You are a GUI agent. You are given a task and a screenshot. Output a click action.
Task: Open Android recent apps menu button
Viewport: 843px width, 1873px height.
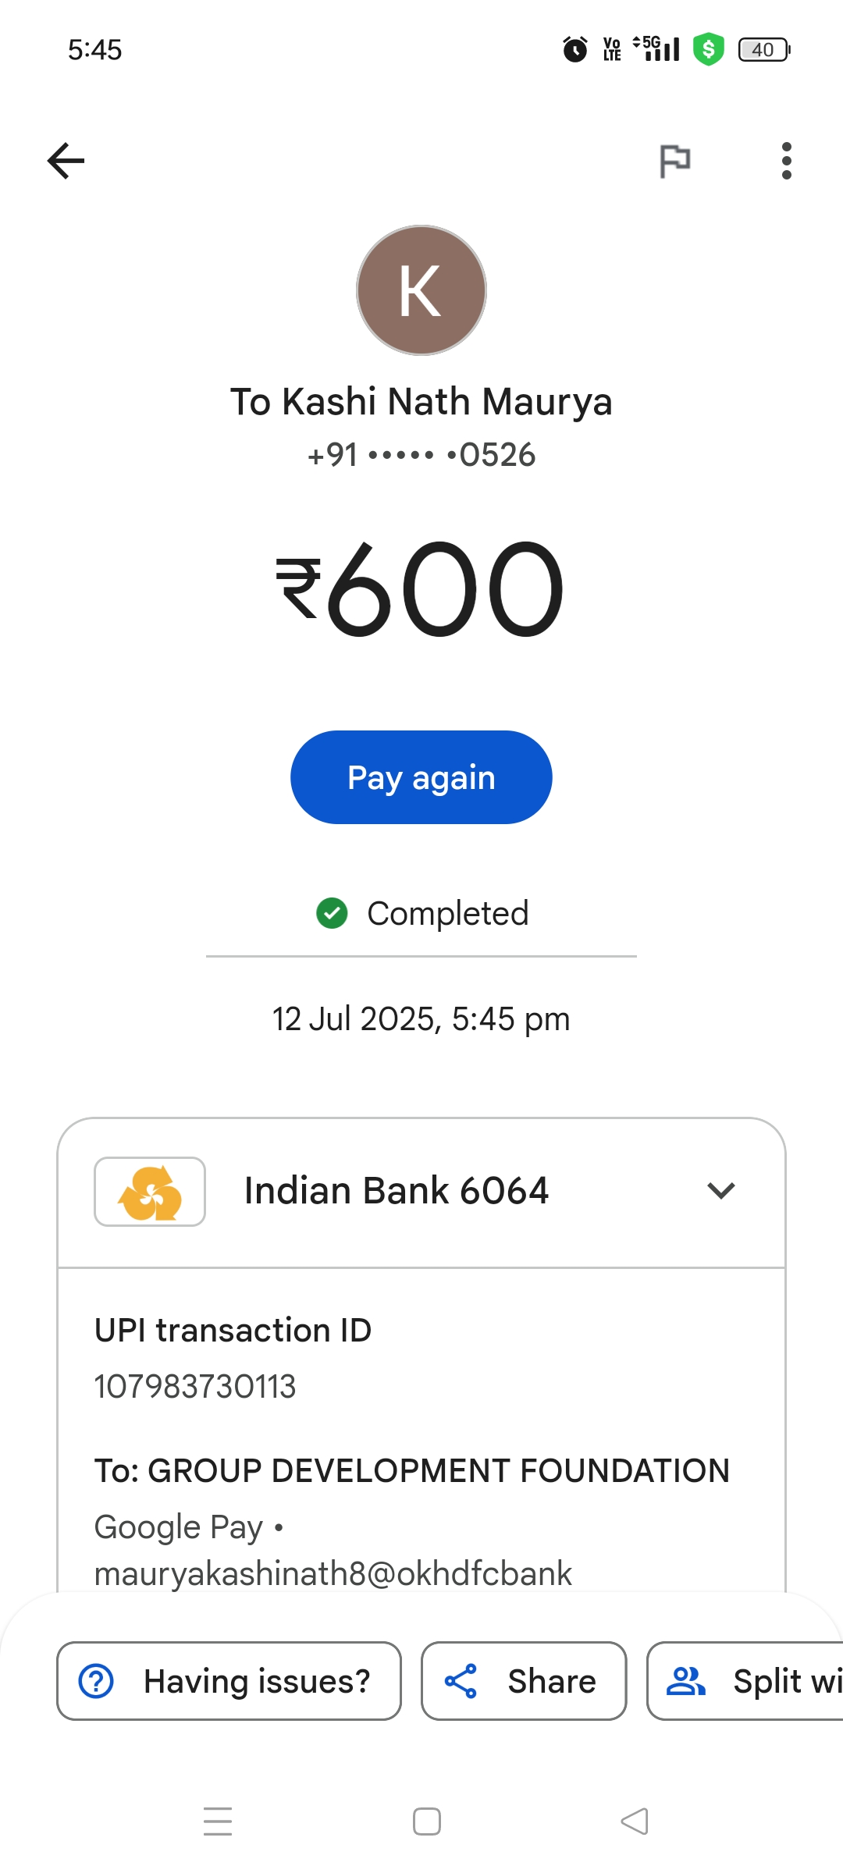pyautogui.click(x=218, y=1821)
